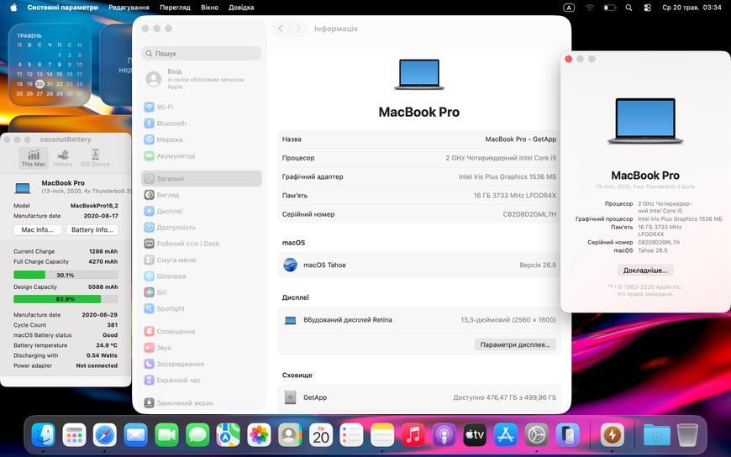Open FaceTime from the Dock

coord(166,435)
